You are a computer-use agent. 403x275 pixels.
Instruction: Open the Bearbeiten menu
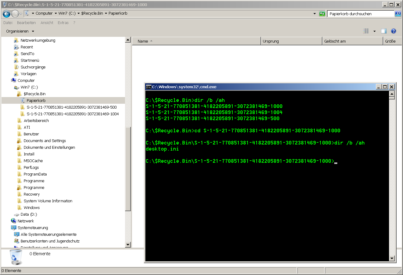coord(26,23)
